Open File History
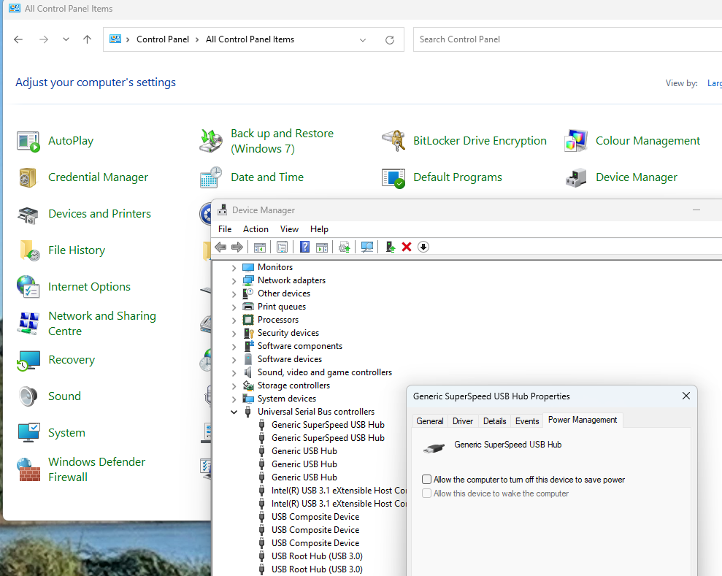The width and height of the screenshot is (722, 576). (77, 250)
